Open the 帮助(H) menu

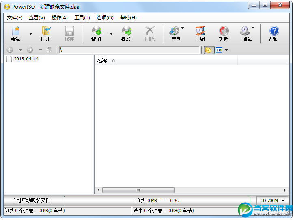point(128,18)
